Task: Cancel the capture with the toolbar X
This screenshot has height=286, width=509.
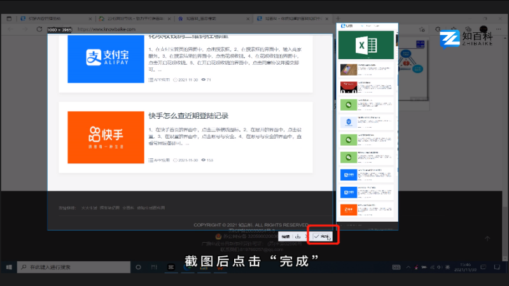Action: (x=306, y=236)
